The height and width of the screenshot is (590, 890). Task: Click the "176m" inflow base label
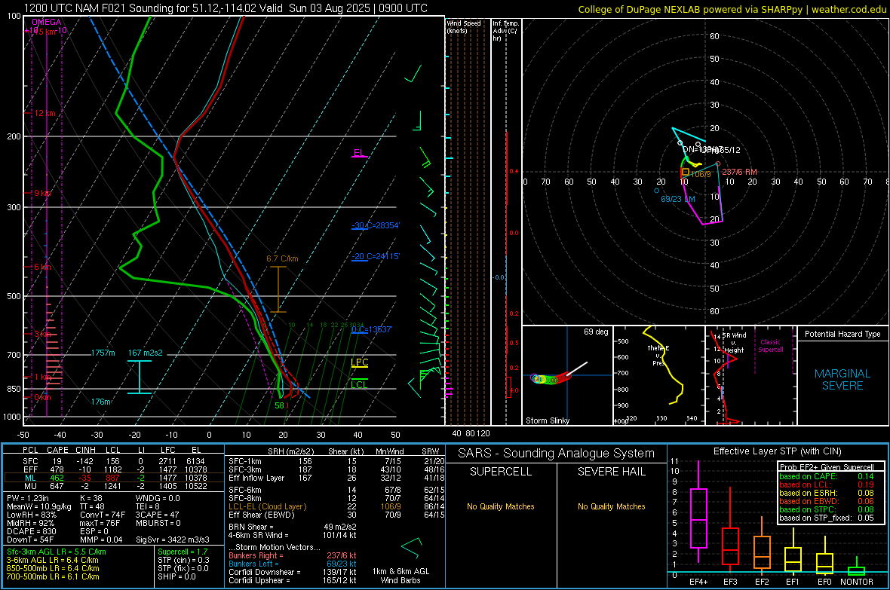tap(101, 402)
